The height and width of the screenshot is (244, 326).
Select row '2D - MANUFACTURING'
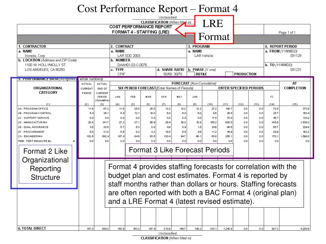[x=164, y=122]
